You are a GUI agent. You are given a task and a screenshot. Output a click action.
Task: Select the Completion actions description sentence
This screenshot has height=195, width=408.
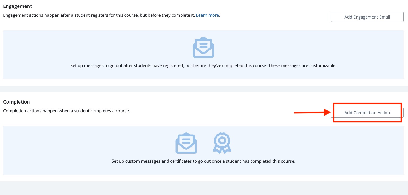(x=66, y=111)
